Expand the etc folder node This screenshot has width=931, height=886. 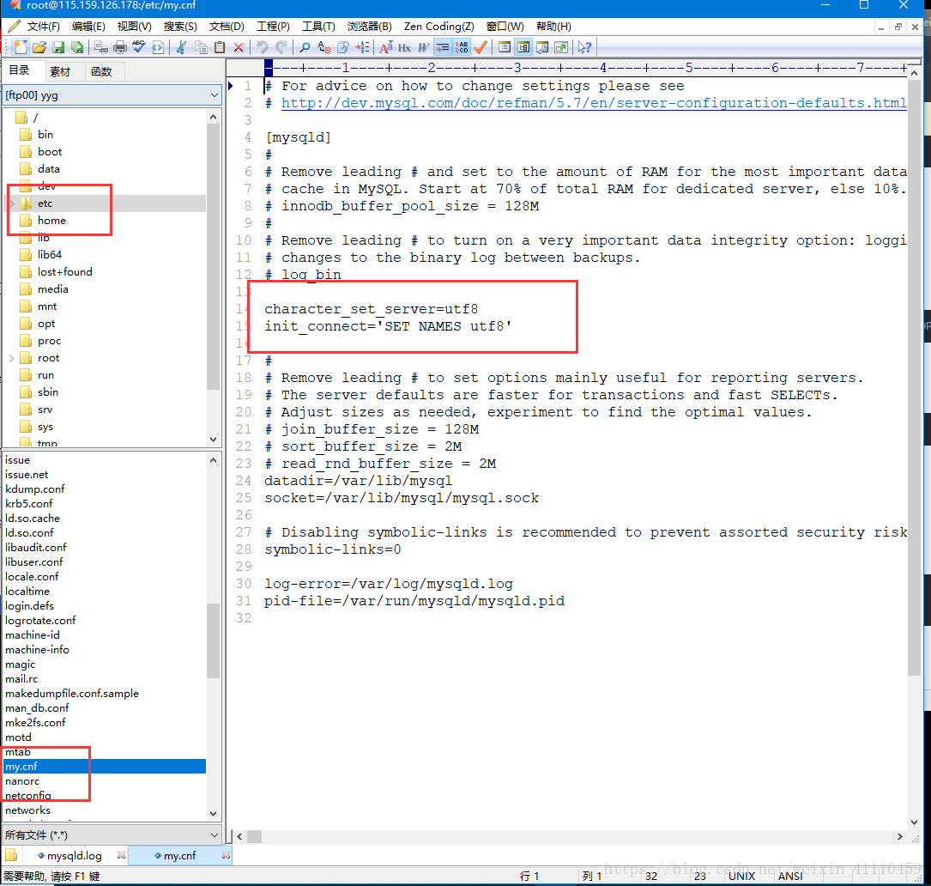tap(11, 203)
